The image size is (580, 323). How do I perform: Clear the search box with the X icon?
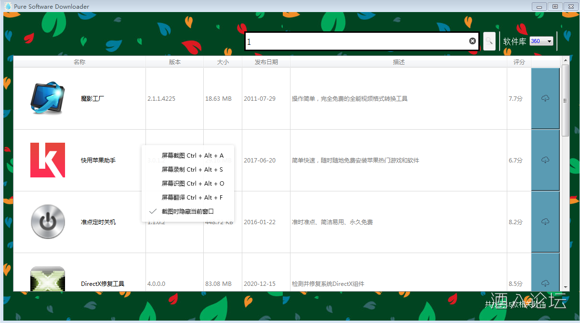[x=472, y=41]
